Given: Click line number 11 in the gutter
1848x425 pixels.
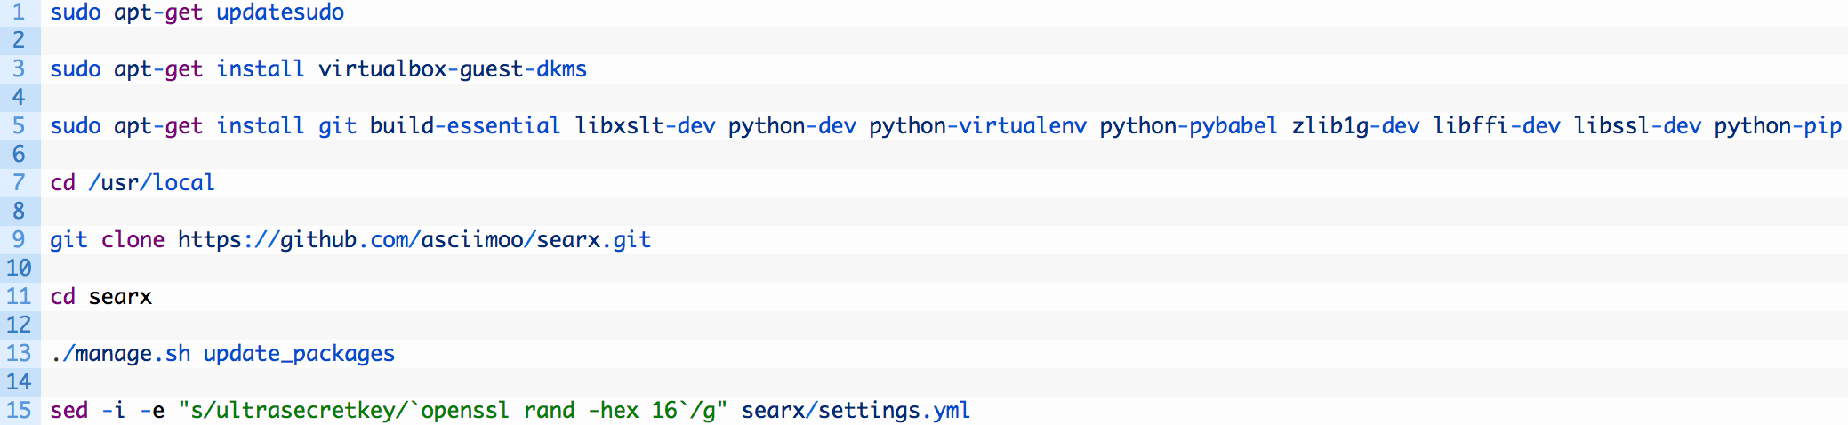Looking at the screenshot, I should (19, 297).
